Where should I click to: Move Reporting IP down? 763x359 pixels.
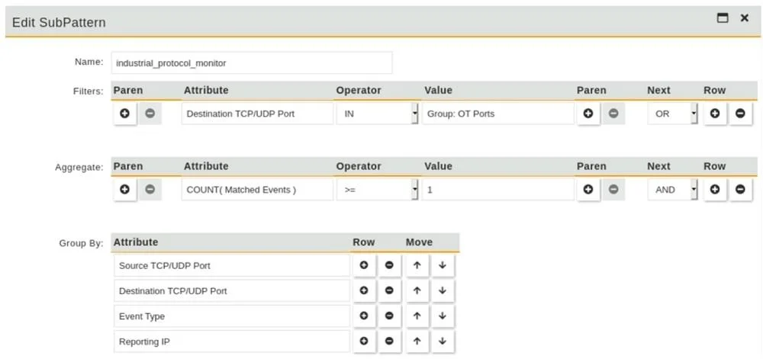point(443,341)
